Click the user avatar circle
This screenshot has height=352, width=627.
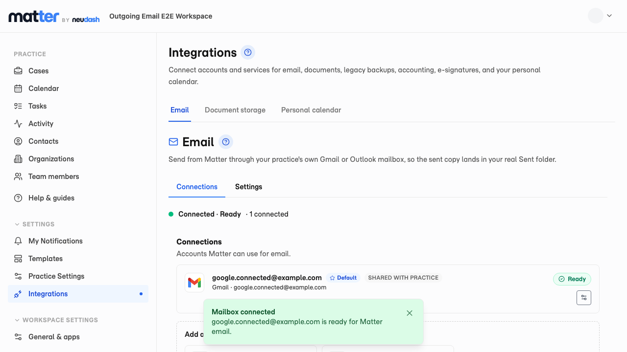point(596,16)
